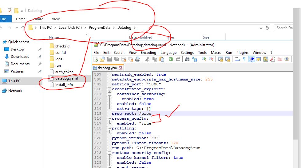
Task: Open the Plugins menu in Notepad++
Action: (242, 53)
